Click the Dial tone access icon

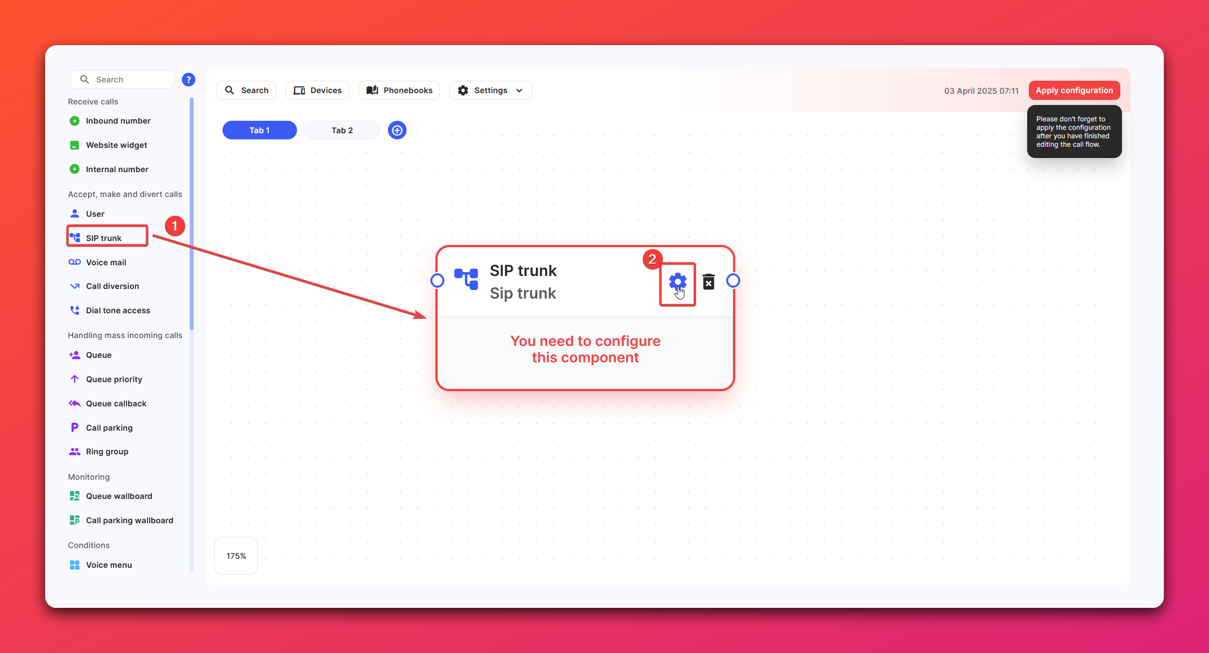tap(75, 310)
